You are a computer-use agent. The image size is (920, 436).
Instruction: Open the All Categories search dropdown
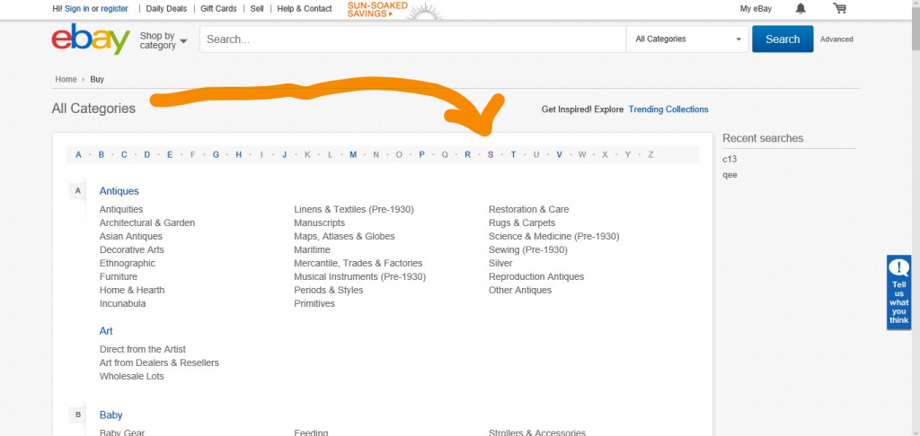tap(687, 39)
